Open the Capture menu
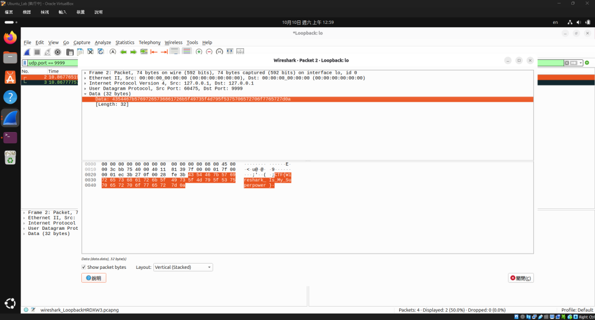595x320 pixels. 81,42
